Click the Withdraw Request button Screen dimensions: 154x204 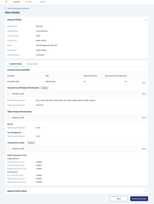pos(139,199)
